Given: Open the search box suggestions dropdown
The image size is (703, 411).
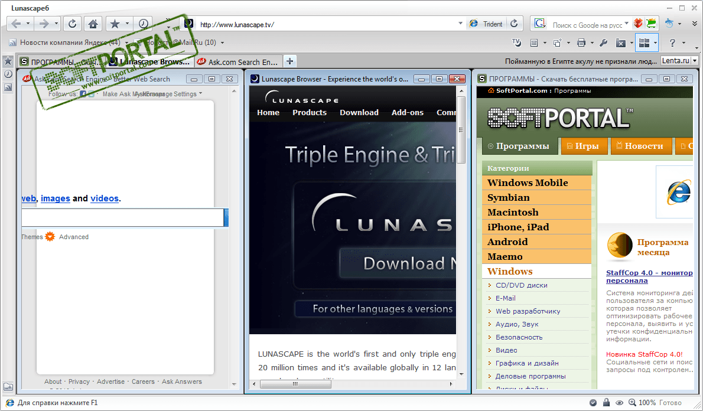Looking at the screenshot, I should (627, 24).
